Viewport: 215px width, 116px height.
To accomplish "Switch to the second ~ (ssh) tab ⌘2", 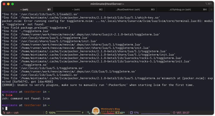I will 79,10.
